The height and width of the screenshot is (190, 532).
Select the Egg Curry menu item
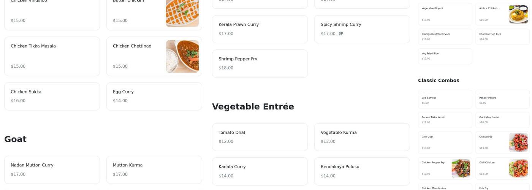point(154,97)
